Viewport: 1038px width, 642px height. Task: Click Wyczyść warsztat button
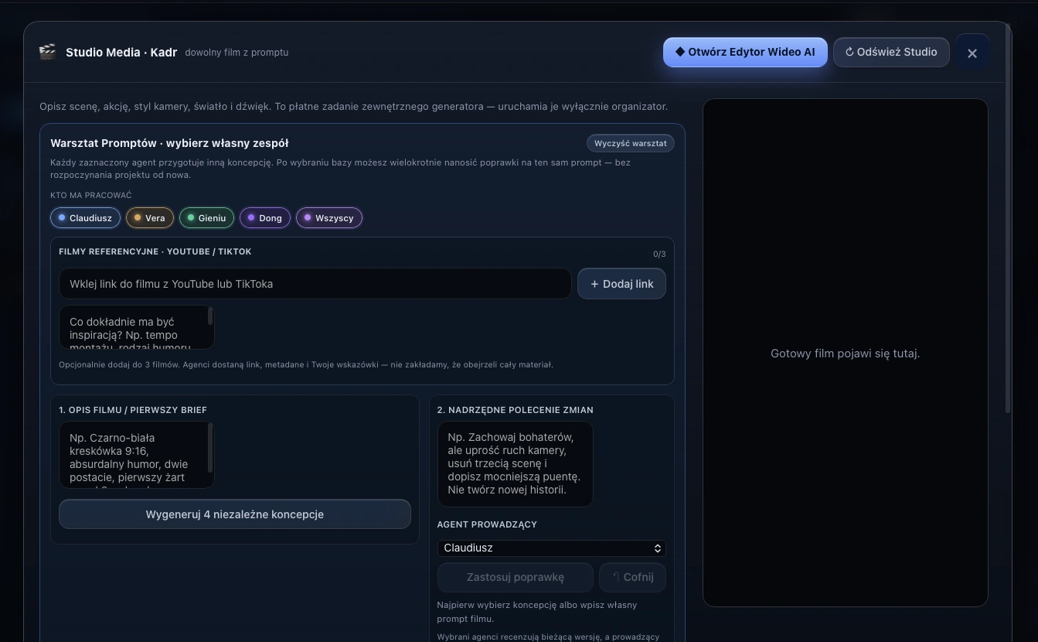(x=630, y=143)
